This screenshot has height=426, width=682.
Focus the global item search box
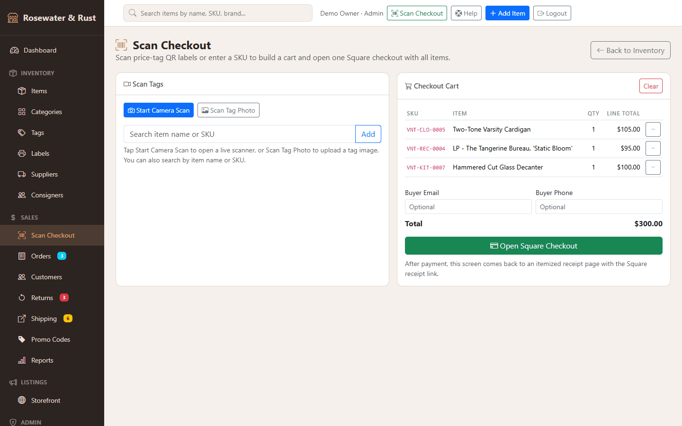pyautogui.click(x=218, y=13)
